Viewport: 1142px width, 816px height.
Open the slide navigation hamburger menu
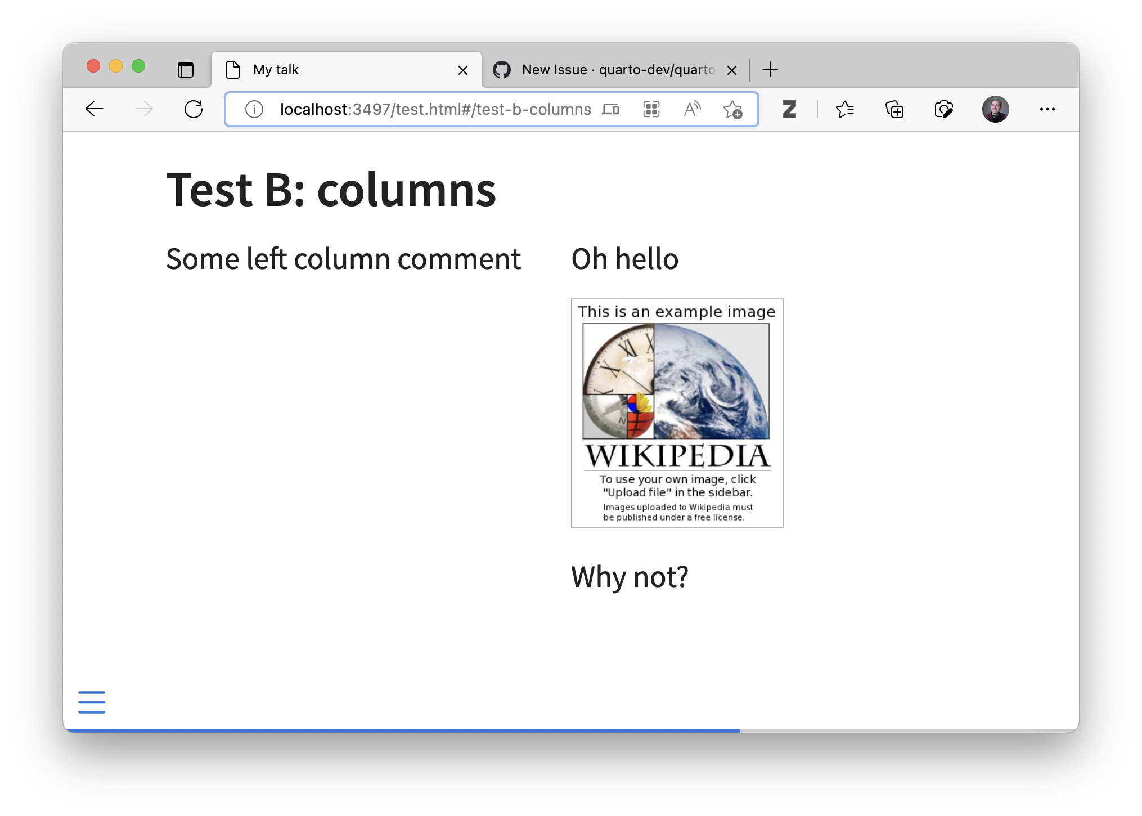[92, 702]
